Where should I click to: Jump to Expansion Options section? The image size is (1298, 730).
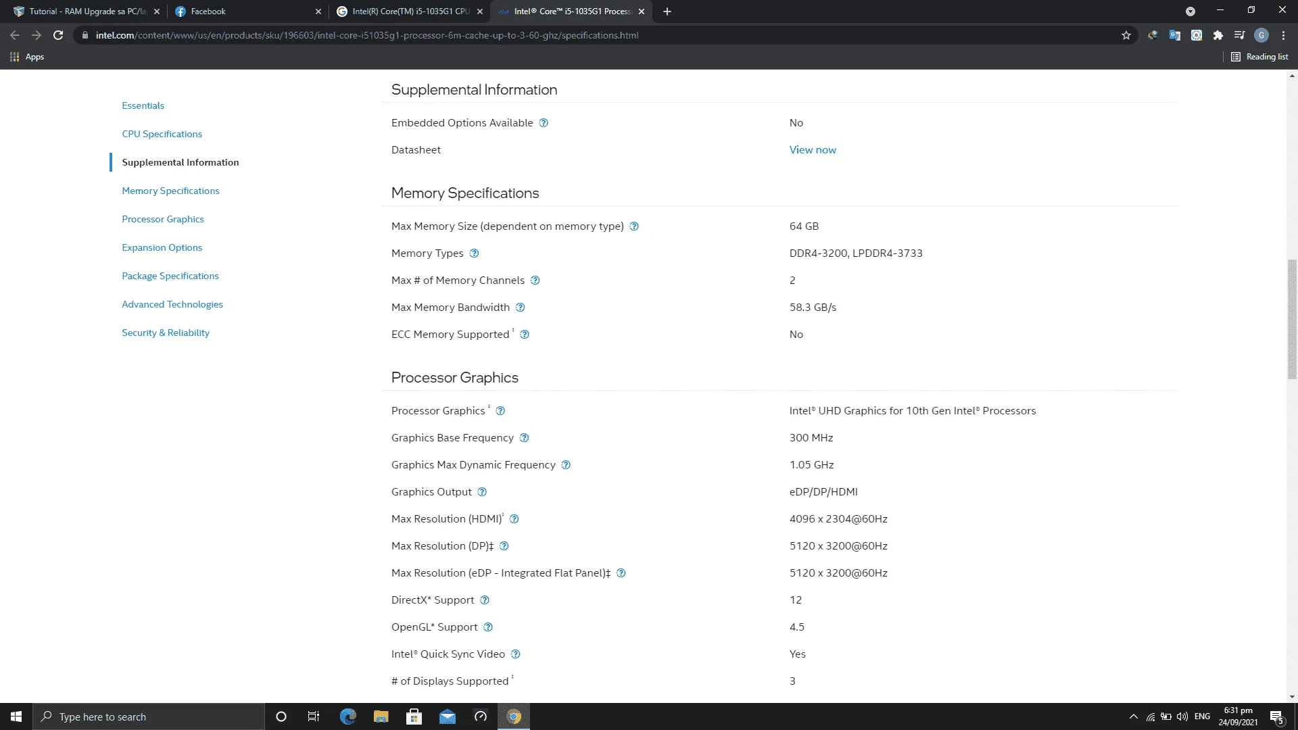162,247
